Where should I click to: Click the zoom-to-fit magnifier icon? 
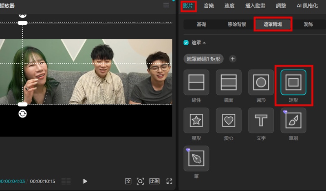(x=140, y=181)
